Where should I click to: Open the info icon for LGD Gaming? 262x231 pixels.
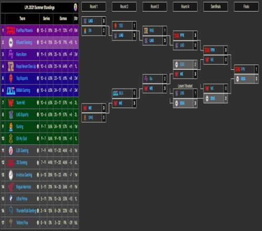tap(38, 151)
